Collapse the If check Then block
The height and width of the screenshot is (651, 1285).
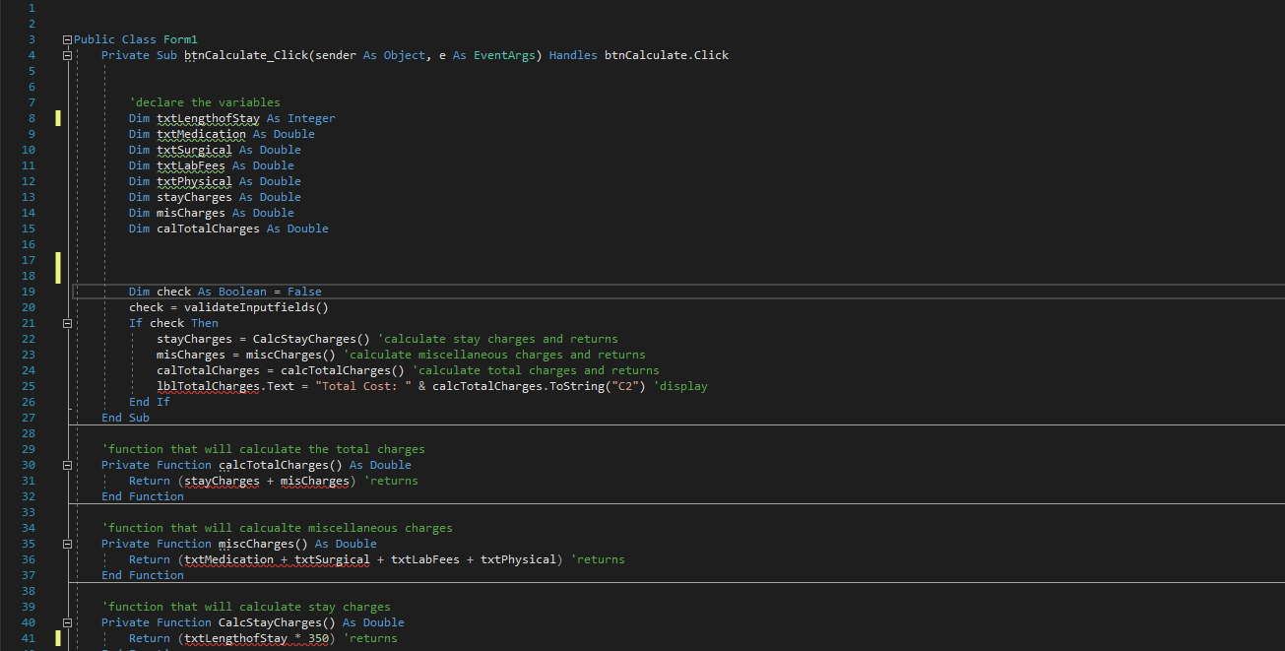point(66,322)
